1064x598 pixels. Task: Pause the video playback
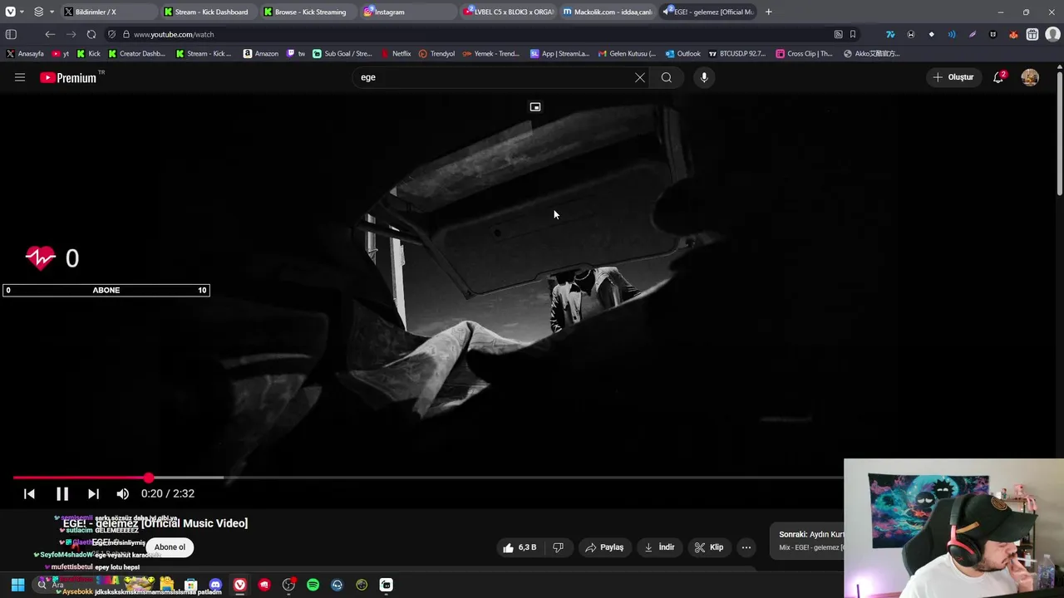(x=62, y=493)
